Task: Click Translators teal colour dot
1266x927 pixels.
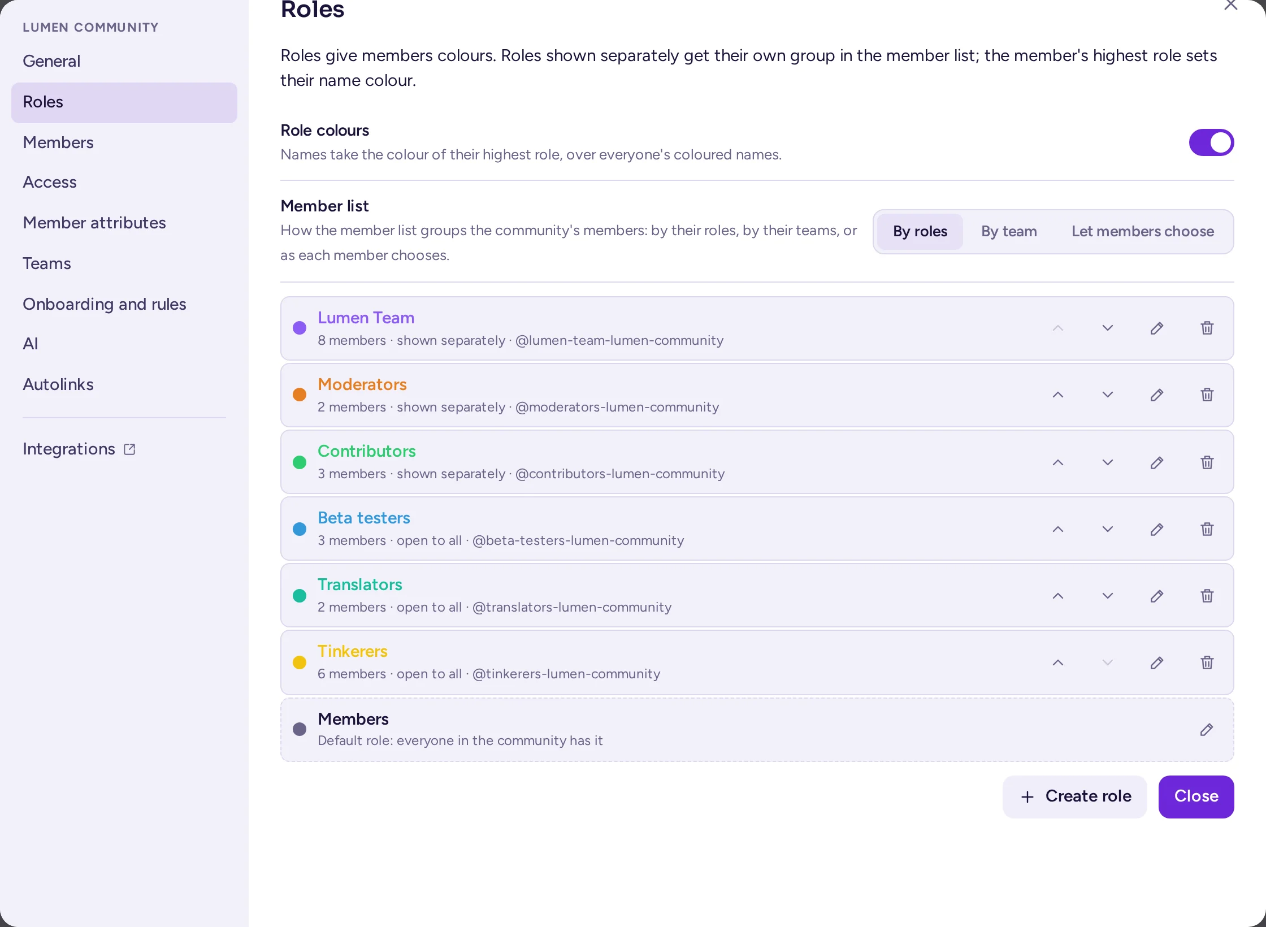Action: point(300,596)
